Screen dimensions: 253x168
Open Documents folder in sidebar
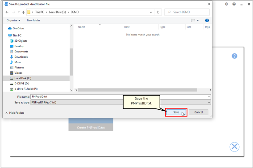tap(19, 52)
